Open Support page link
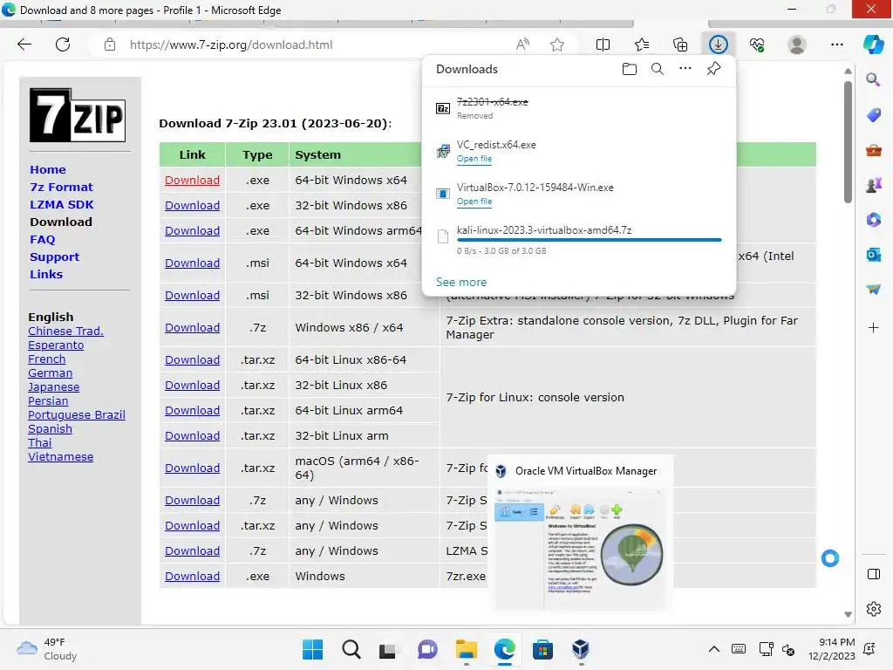 55,257
